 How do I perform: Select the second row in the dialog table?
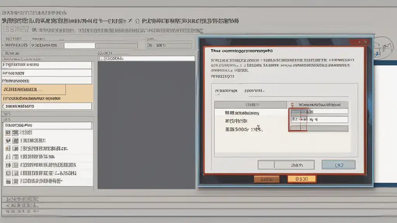[251, 121]
